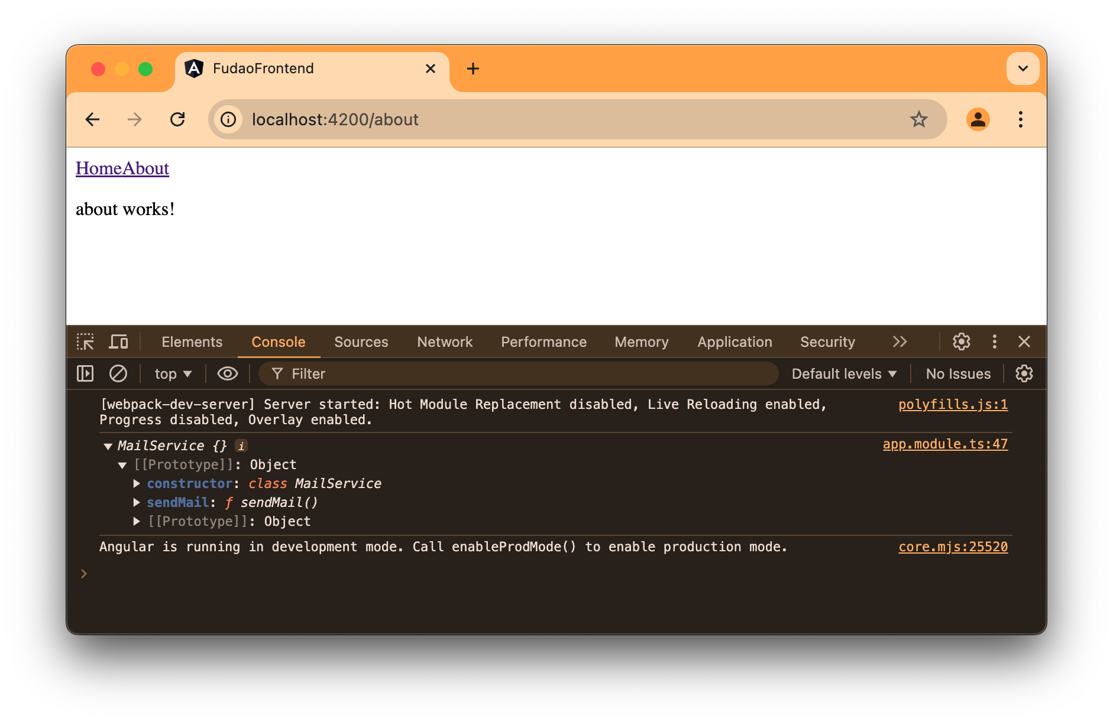Toggle the console sidebar panel
Viewport: 1113px width, 722px height.
pos(85,373)
